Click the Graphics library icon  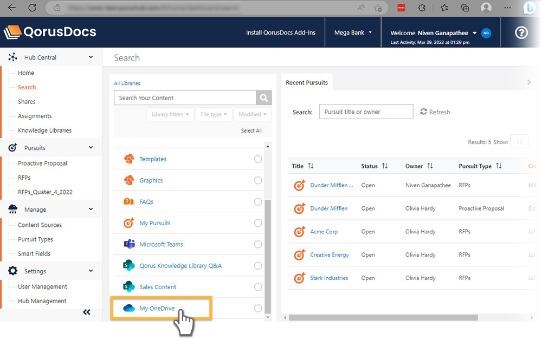129,180
